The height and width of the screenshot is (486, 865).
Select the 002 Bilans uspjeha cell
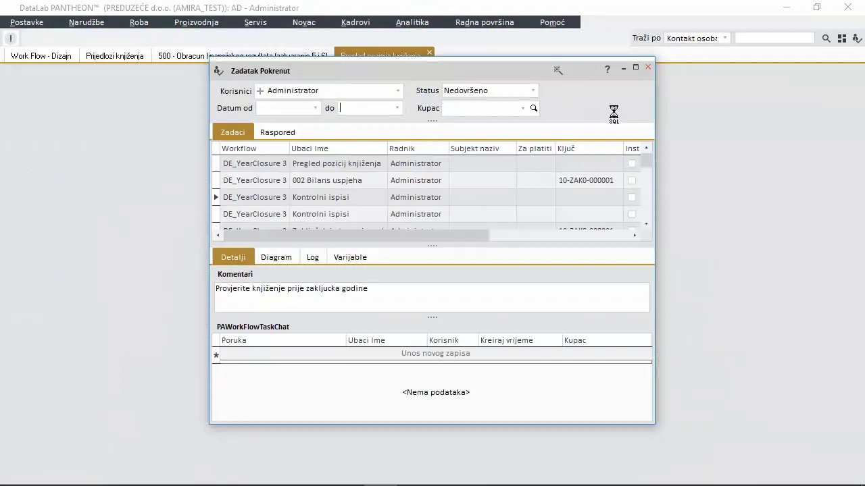[339, 180]
